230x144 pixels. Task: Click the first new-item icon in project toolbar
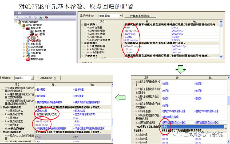(17, 18)
